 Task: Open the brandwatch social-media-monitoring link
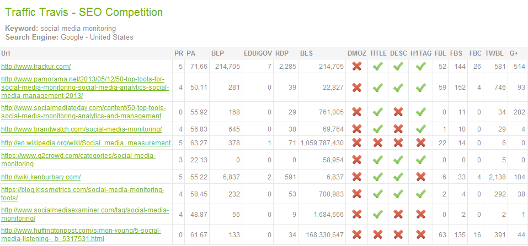(x=82, y=129)
